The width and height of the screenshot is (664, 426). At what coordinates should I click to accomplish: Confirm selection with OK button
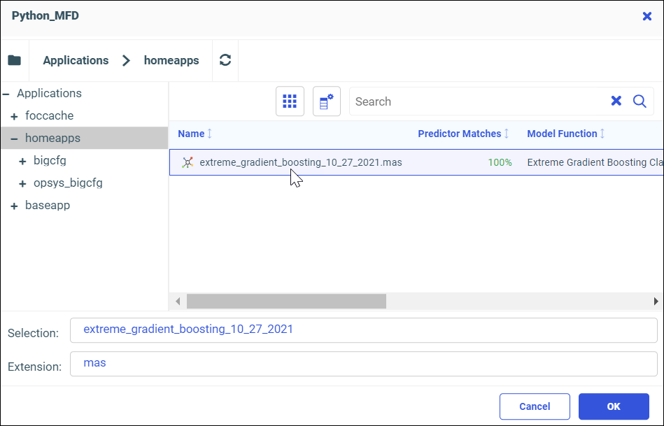(614, 406)
